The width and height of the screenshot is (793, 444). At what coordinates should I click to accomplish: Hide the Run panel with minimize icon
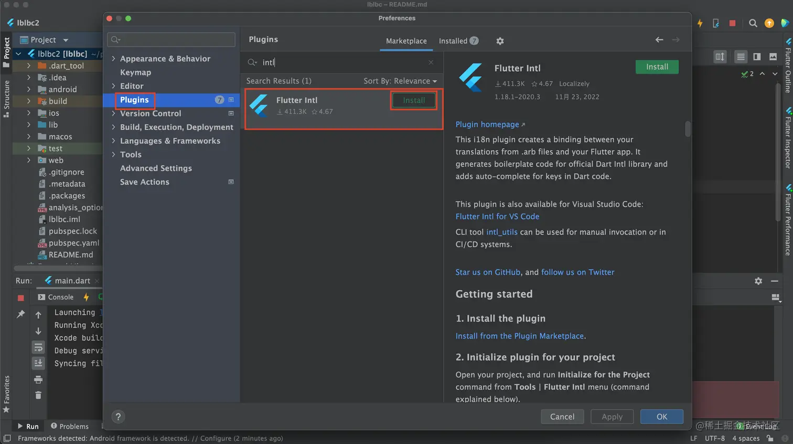775,281
